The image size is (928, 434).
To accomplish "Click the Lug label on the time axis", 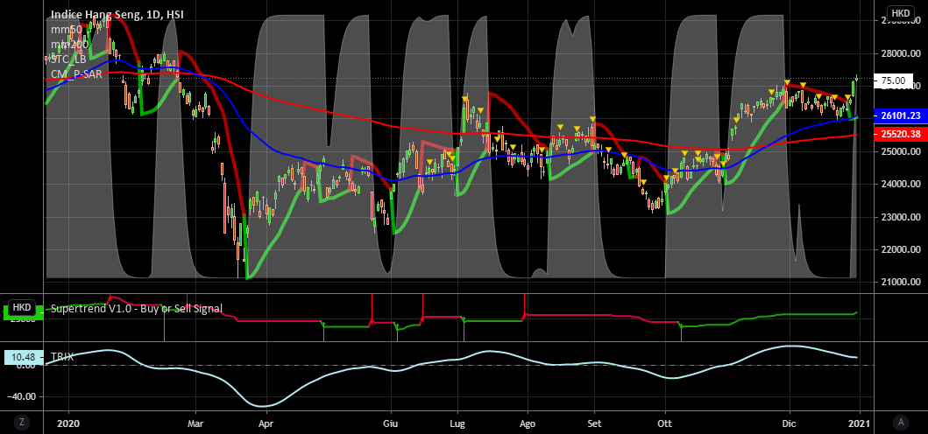I will tap(457, 421).
